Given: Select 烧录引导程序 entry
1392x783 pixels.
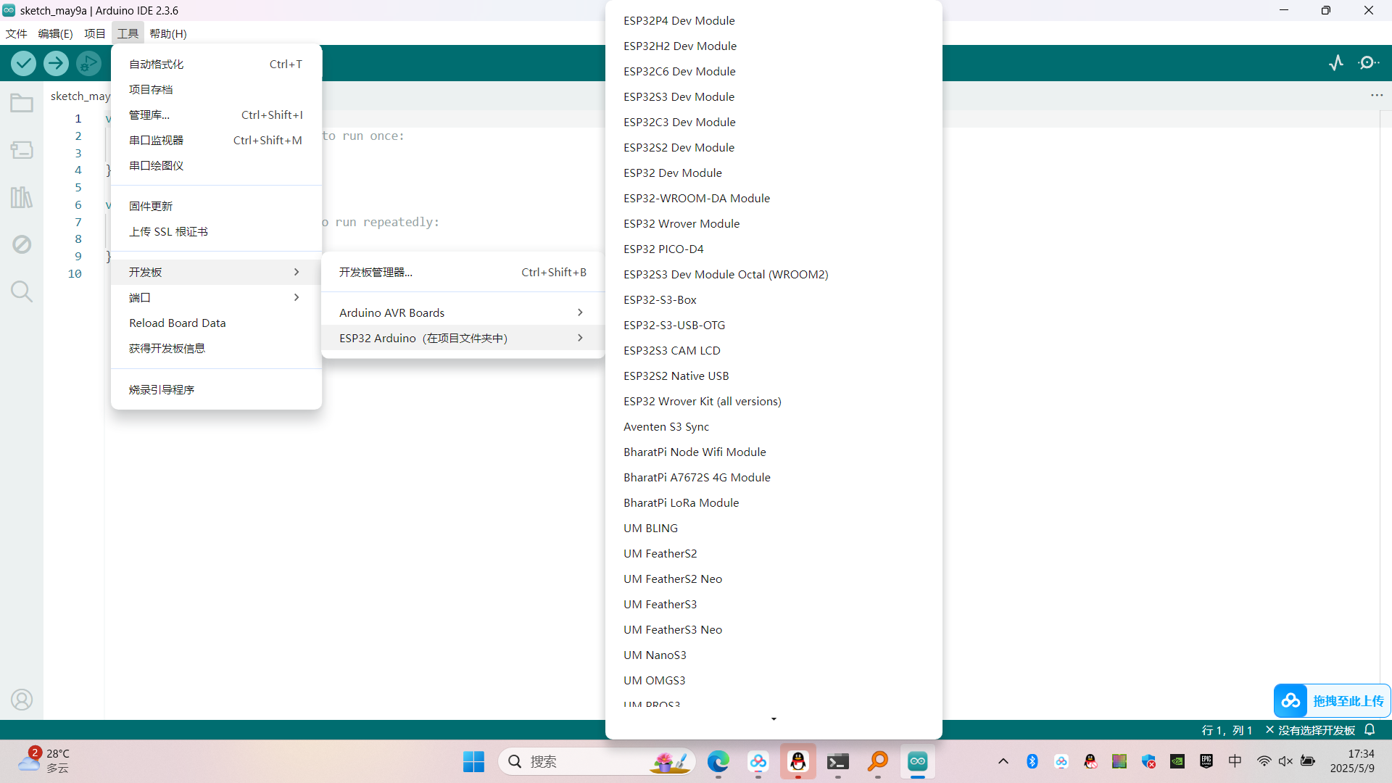Looking at the screenshot, I should 216,389.
